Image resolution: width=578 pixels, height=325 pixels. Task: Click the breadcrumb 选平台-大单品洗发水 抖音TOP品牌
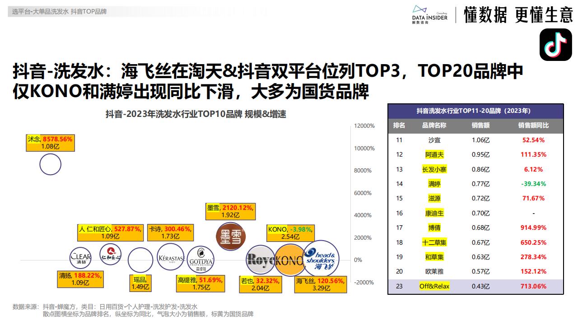pyautogui.click(x=59, y=12)
